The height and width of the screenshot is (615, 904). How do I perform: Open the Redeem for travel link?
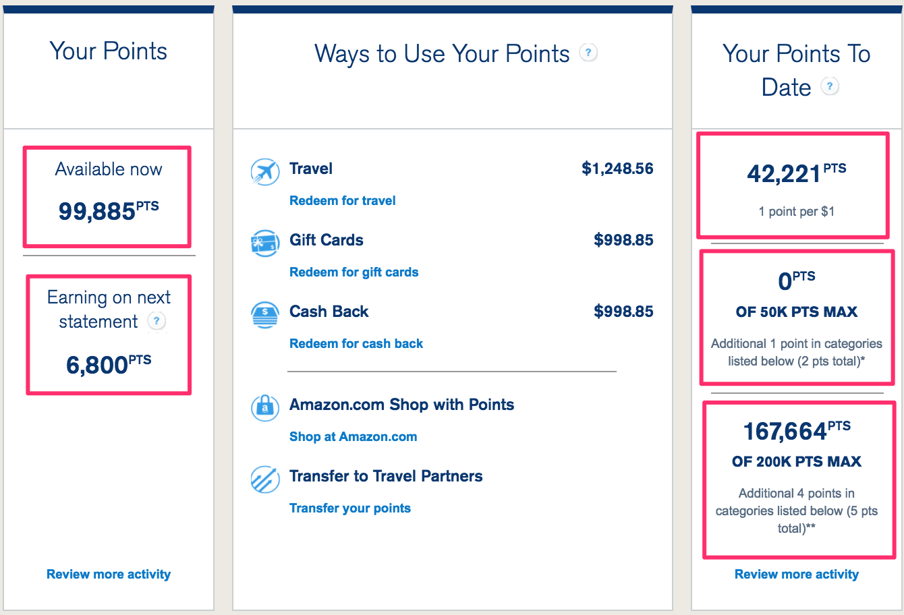point(343,201)
